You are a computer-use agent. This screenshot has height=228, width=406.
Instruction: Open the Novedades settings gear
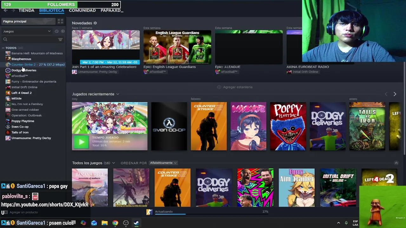pyautogui.click(x=95, y=23)
